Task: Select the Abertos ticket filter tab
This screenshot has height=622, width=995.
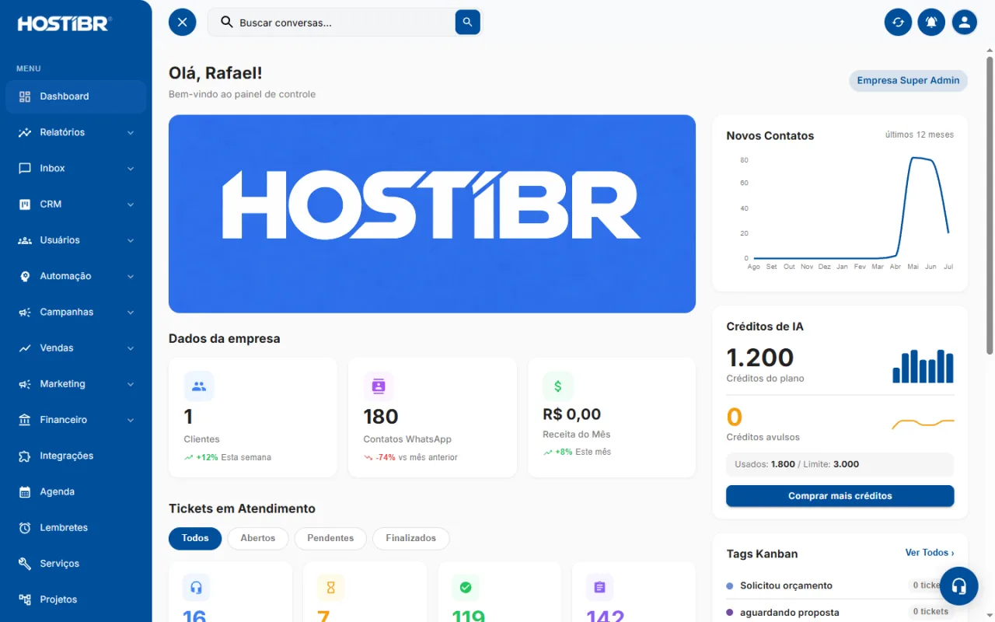Action: (x=258, y=538)
